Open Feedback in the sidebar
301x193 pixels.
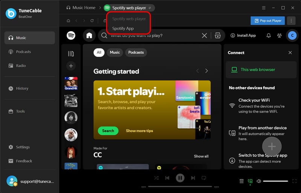coord(30,161)
